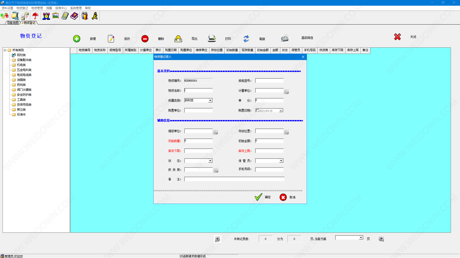Click the 规格型号 input field
The width and height of the screenshot is (460, 258).
[269, 81]
